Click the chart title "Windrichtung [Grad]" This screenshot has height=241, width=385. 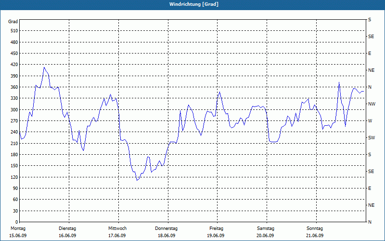194,4
